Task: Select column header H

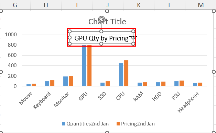Action: (46, 5)
